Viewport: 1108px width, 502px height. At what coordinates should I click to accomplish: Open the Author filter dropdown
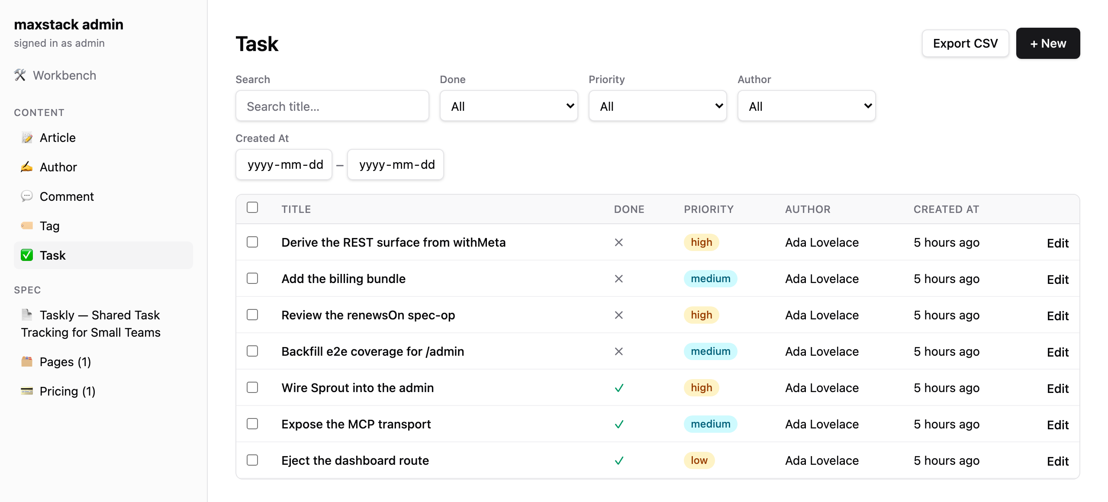coord(806,106)
